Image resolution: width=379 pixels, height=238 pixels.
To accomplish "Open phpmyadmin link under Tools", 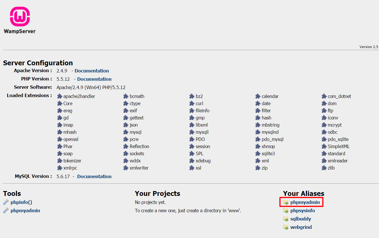I will 25,211.
